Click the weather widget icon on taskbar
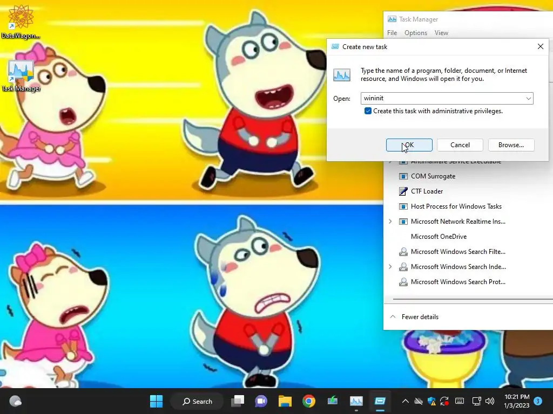This screenshot has height=414, width=553. tap(15, 401)
